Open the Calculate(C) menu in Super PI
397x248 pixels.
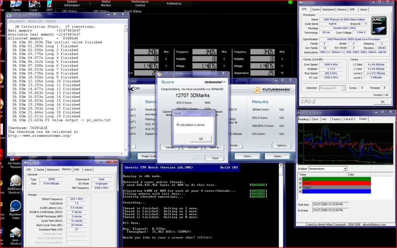pyautogui.click(x=17, y=21)
